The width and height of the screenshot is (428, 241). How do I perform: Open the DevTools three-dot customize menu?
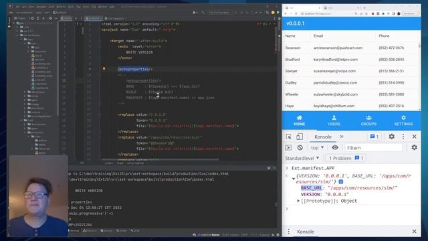(x=403, y=137)
